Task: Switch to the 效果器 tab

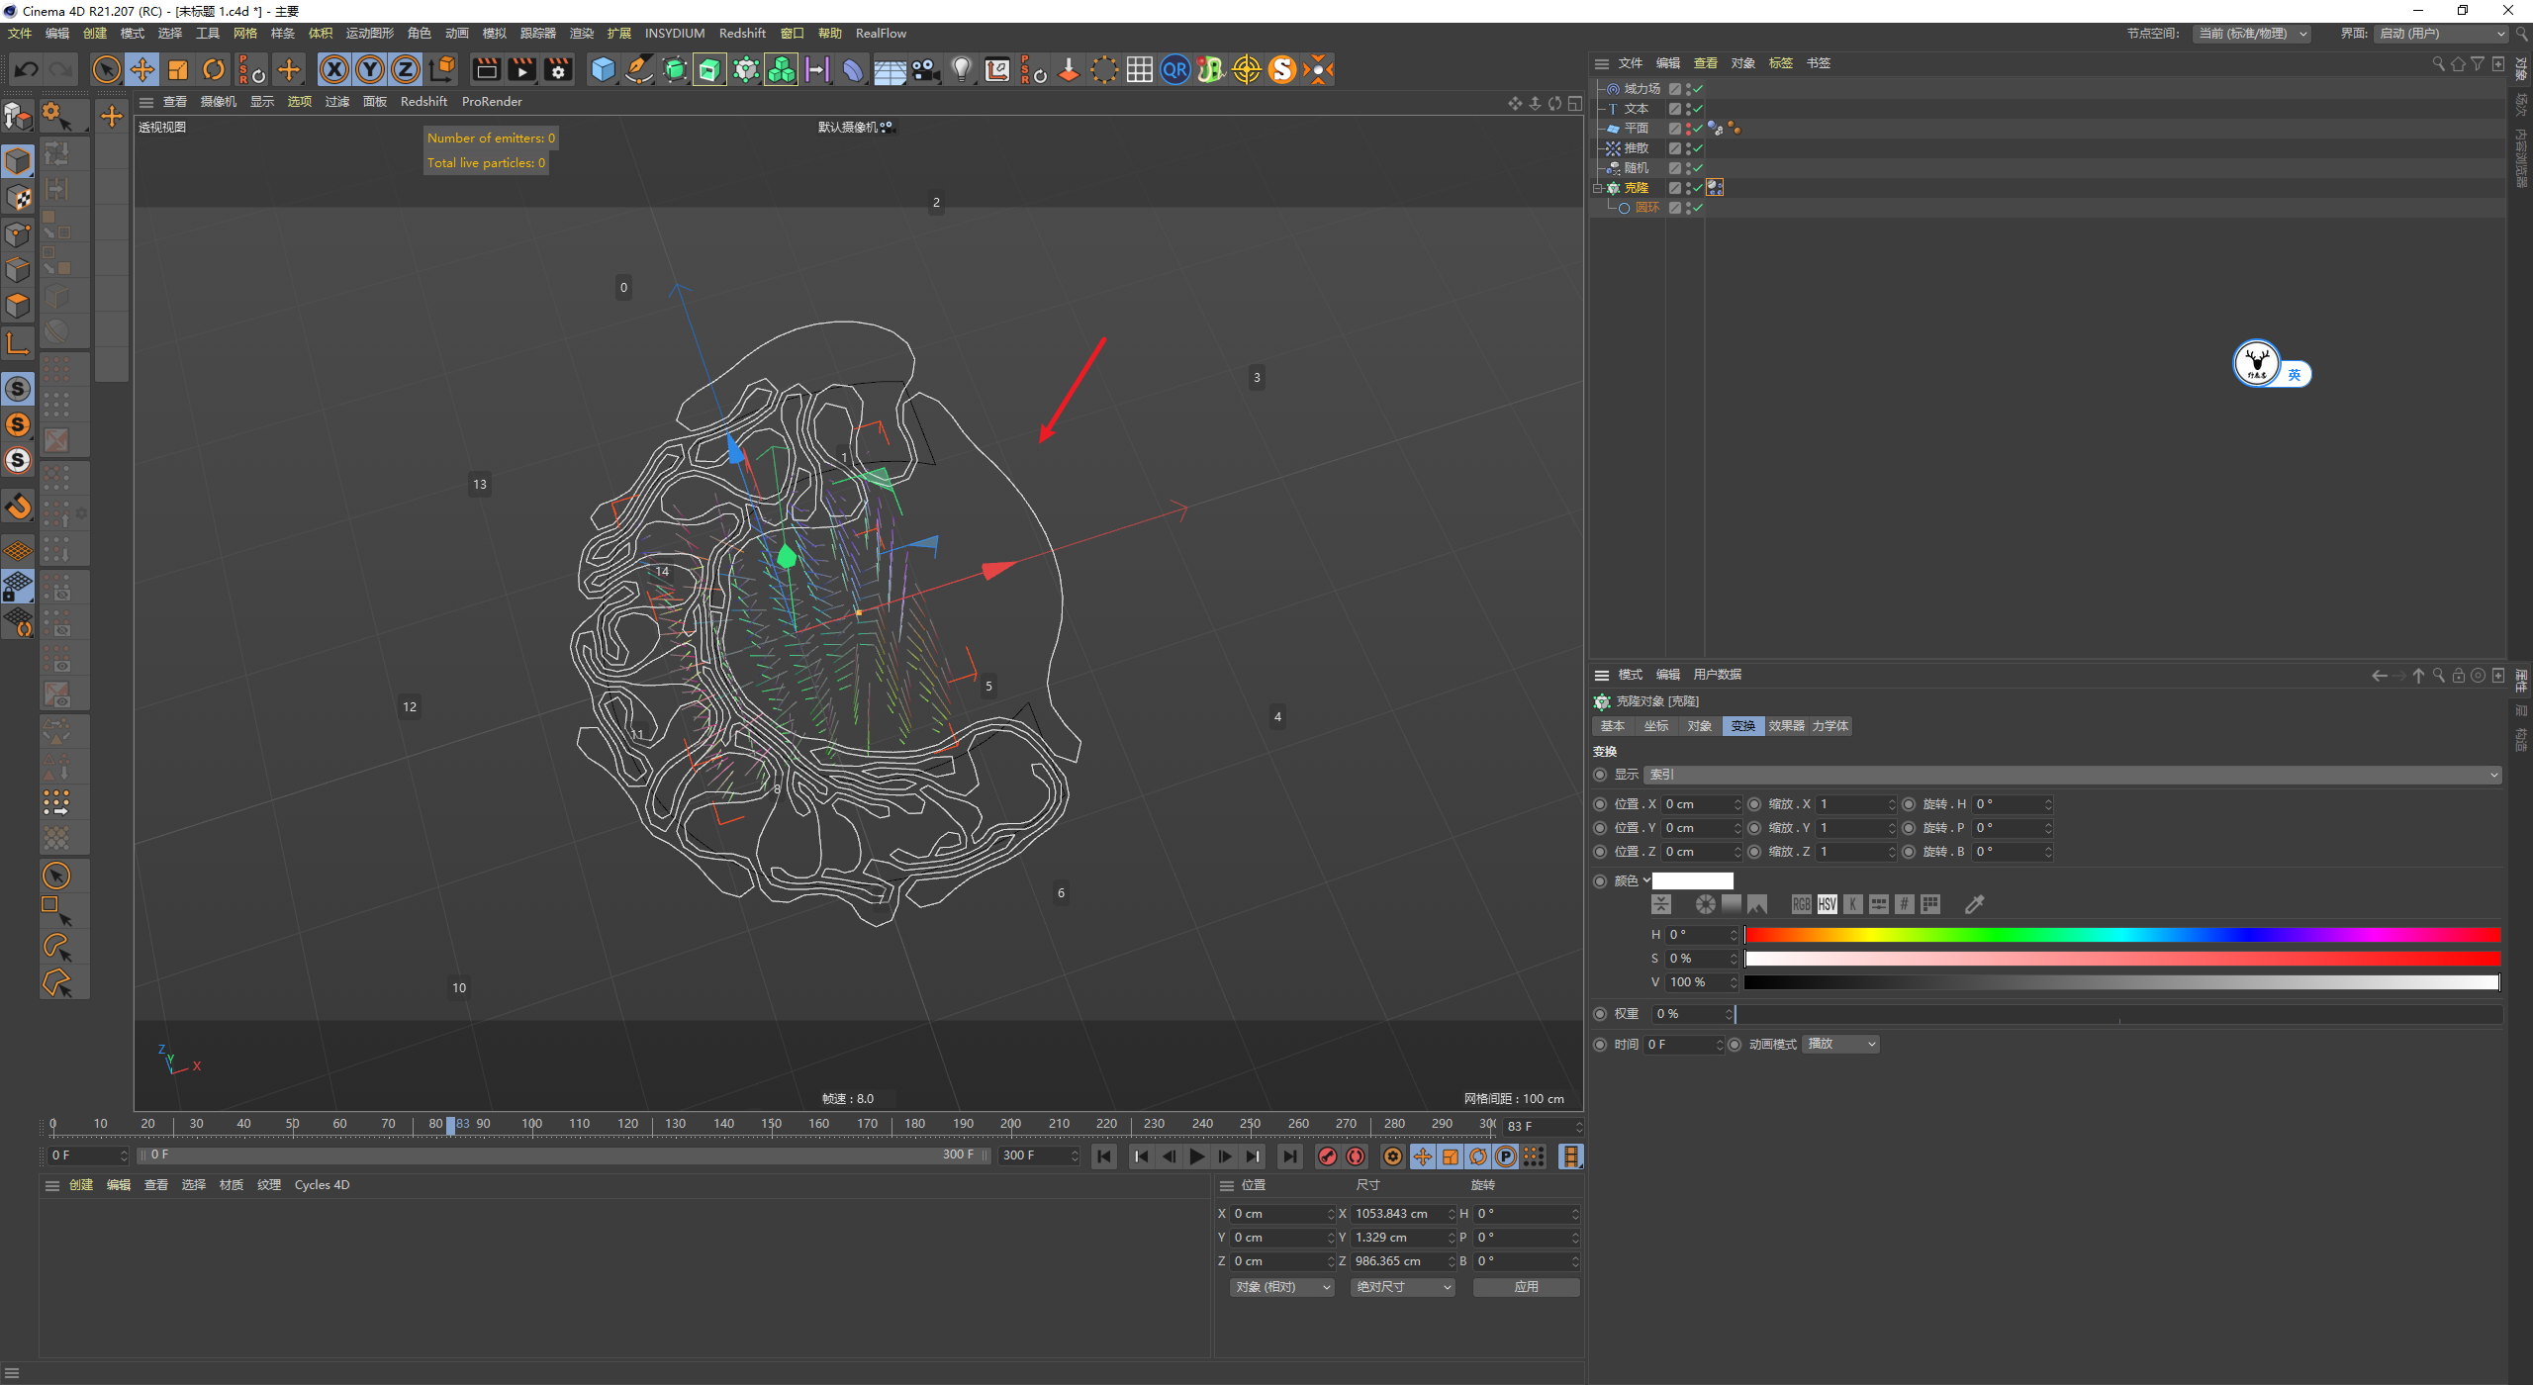Action: tap(1786, 726)
